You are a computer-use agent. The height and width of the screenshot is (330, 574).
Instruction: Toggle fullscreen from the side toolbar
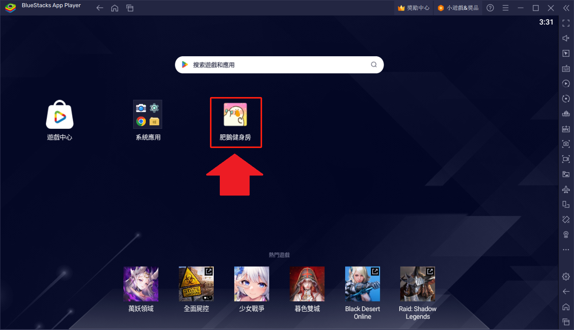(x=566, y=23)
